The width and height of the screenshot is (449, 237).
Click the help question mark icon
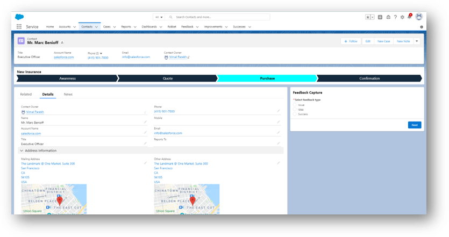pyautogui.click(x=395, y=17)
